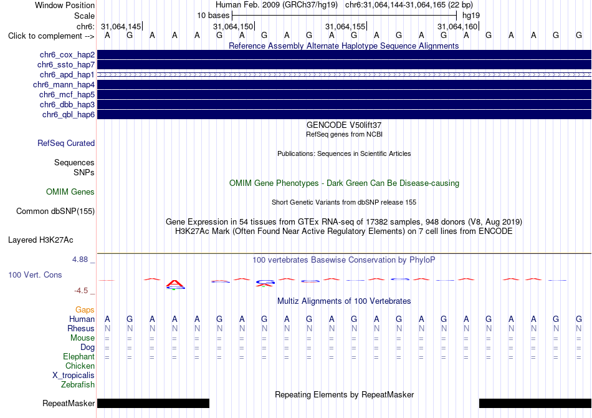Click the left RepeatMasker black block

(153, 403)
